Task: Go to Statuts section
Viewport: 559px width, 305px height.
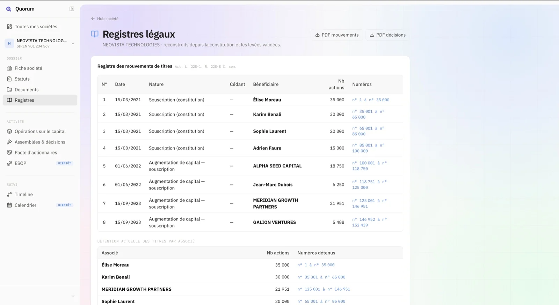Action: coord(40,79)
